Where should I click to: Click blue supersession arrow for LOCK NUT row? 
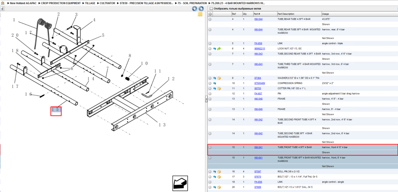[215, 48]
